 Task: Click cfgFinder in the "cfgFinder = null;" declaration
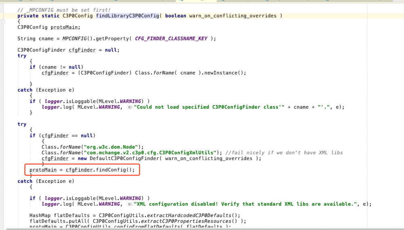point(82,50)
